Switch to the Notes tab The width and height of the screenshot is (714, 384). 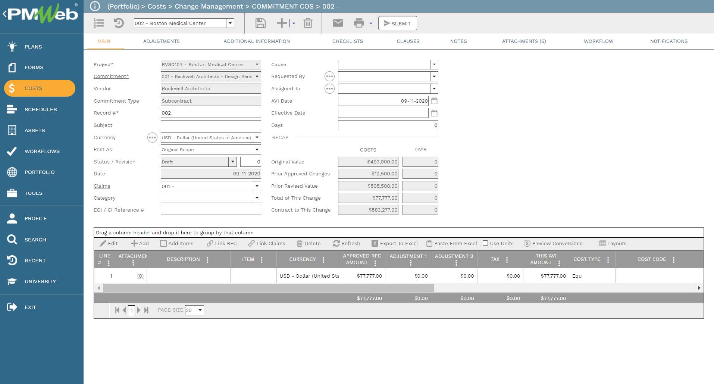458,41
